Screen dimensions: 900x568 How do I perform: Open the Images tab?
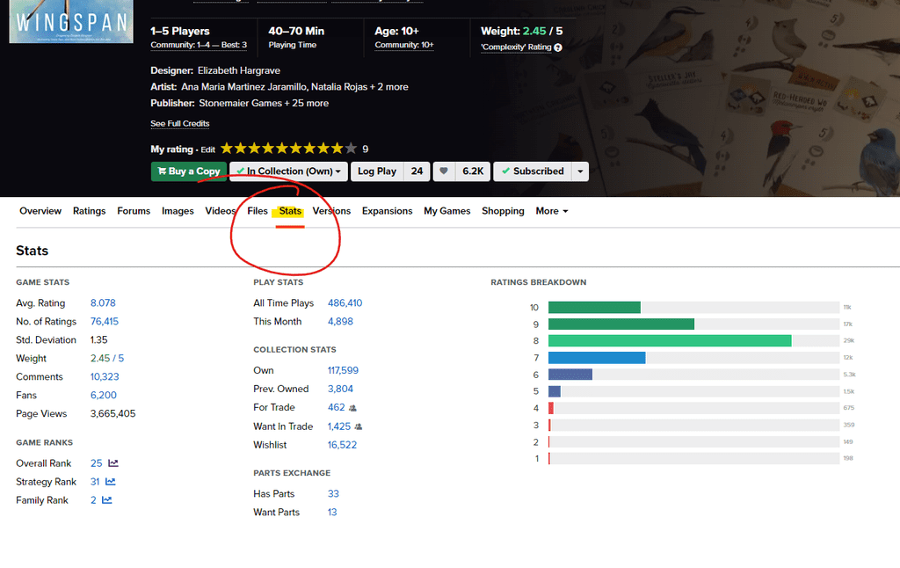tap(178, 211)
